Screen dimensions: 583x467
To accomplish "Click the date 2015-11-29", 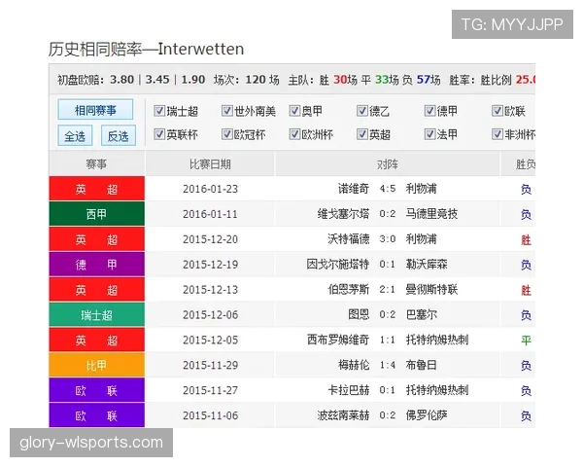I will 210,365.
